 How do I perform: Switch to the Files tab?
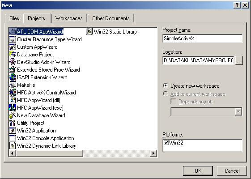(14, 18)
